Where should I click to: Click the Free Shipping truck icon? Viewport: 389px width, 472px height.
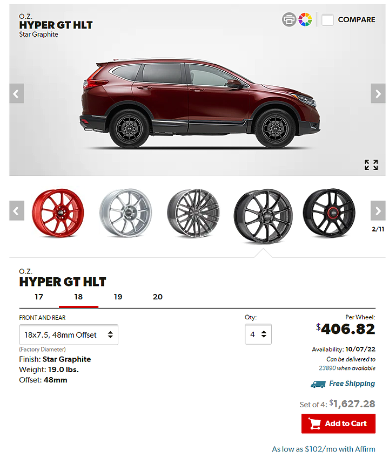pos(318,385)
